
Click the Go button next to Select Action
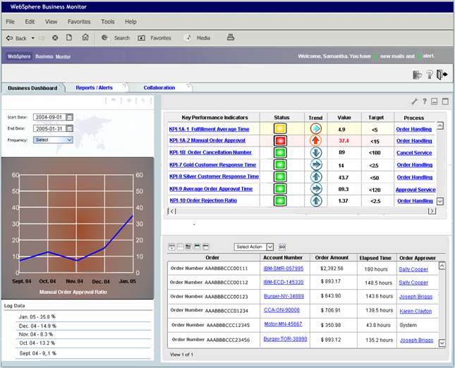coord(282,247)
